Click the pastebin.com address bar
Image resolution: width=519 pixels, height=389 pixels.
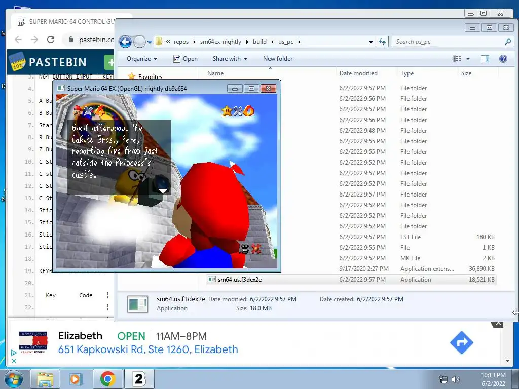pyautogui.click(x=96, y=40)
